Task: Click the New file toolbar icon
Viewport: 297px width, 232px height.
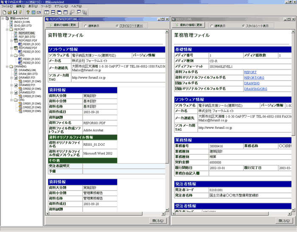Action: [x=4, y=12]
